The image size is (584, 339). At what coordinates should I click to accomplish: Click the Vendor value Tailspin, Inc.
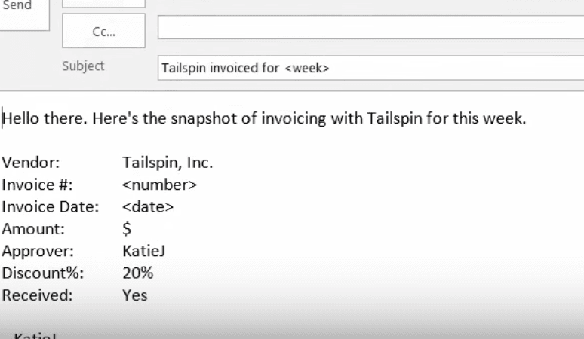(x=168, y=162)
